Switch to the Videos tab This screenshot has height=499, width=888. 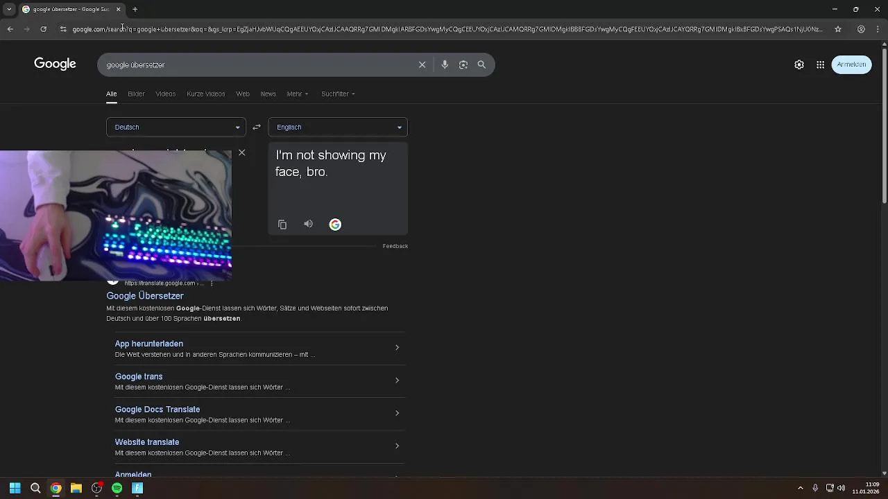click(x=165, y=94)
